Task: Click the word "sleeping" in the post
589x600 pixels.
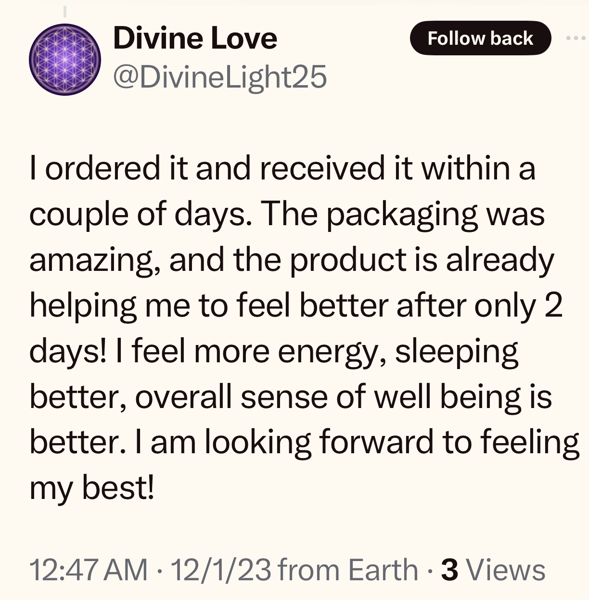Action: [456, 351]
